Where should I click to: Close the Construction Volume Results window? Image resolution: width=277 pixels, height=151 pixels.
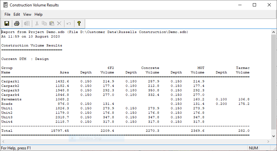point(269,5)
